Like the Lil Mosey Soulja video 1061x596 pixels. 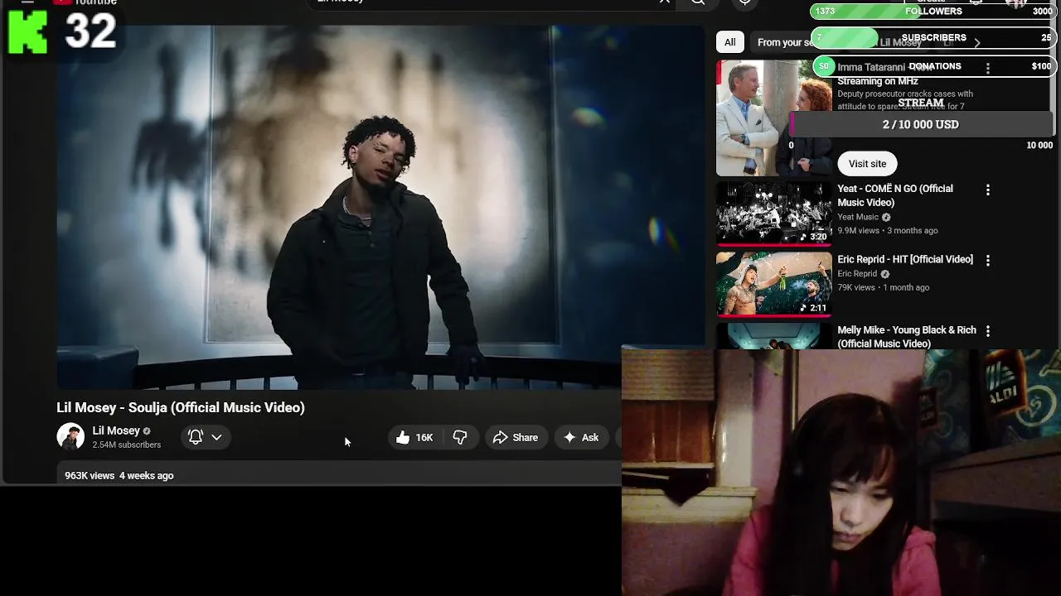(x=414, y=437)
